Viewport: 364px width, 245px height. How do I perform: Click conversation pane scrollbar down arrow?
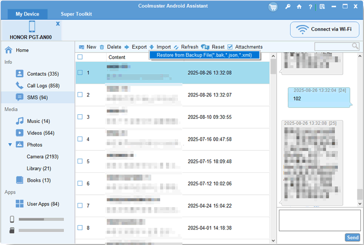(x=360, y=203)
